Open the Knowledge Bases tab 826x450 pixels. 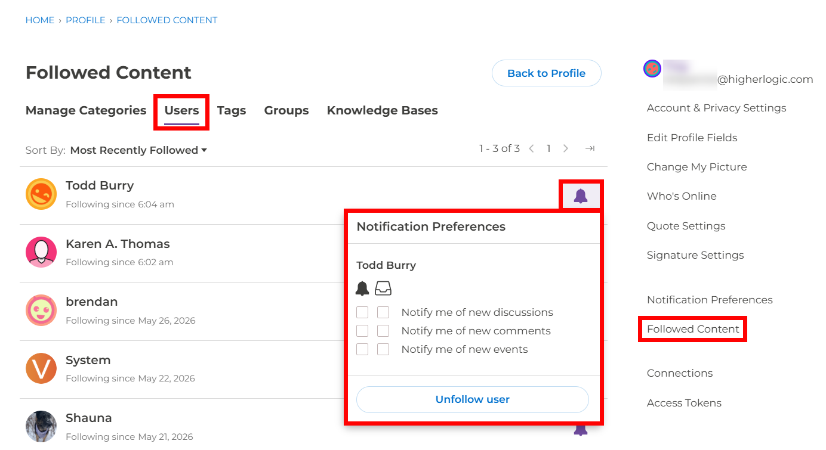[383, 110]
